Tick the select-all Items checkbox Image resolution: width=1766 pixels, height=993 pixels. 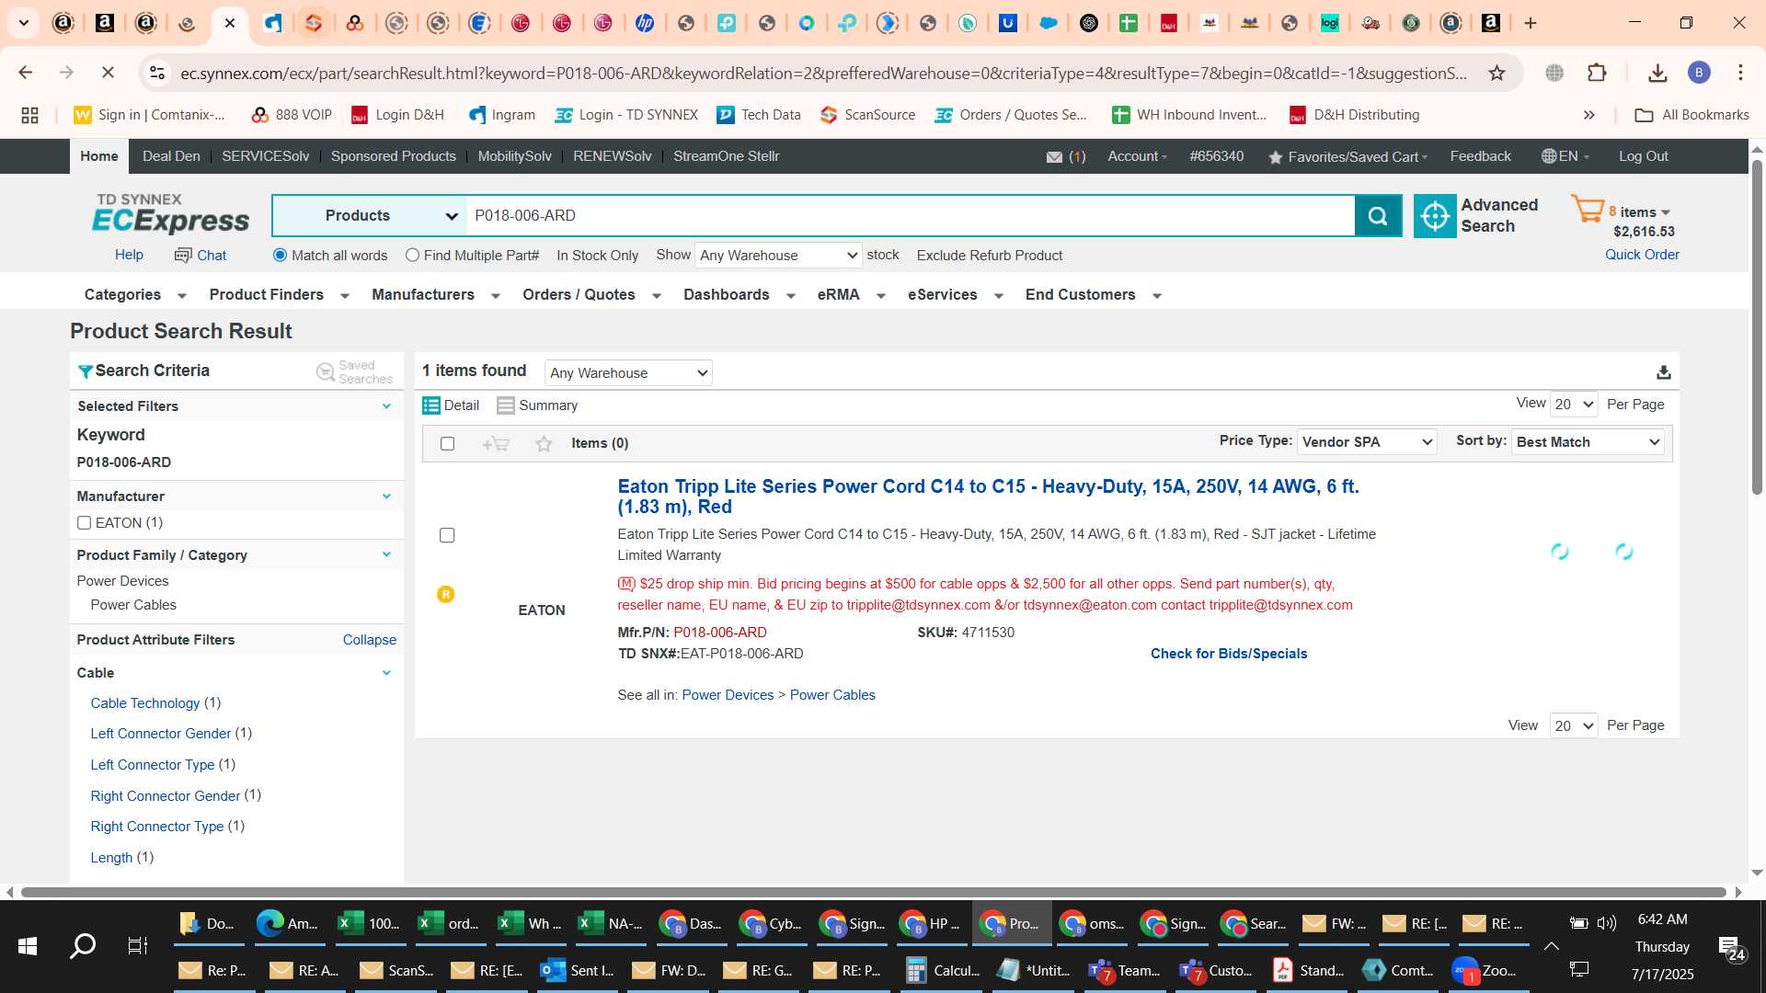pyautogui.click(x=447, y=444)
